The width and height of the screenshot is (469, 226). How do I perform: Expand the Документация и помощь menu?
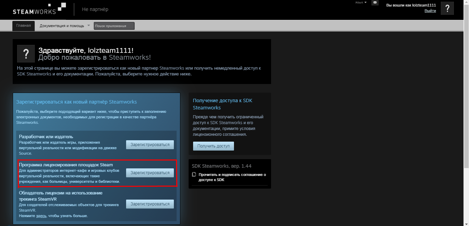62,26
